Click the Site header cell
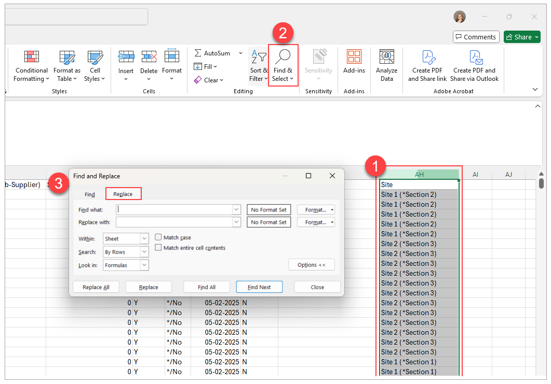The width and height of the screenshot is (551, 384). (419, 184)
